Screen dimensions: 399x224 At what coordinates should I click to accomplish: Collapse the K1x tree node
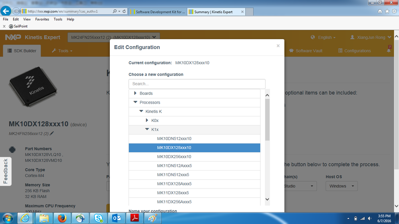[x=147, y=129]
